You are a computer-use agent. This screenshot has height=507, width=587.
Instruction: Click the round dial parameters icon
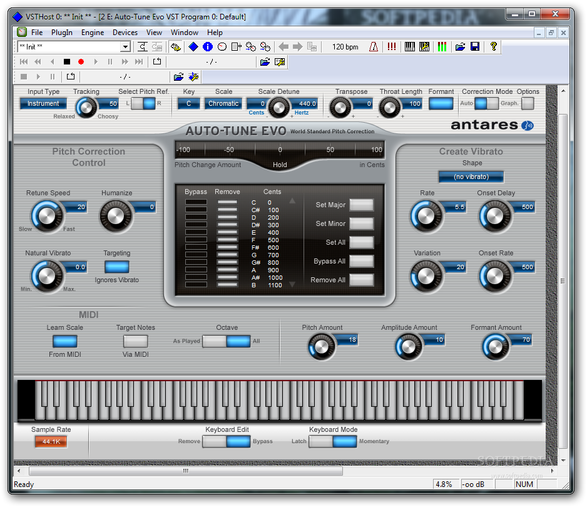coord(222,47)
